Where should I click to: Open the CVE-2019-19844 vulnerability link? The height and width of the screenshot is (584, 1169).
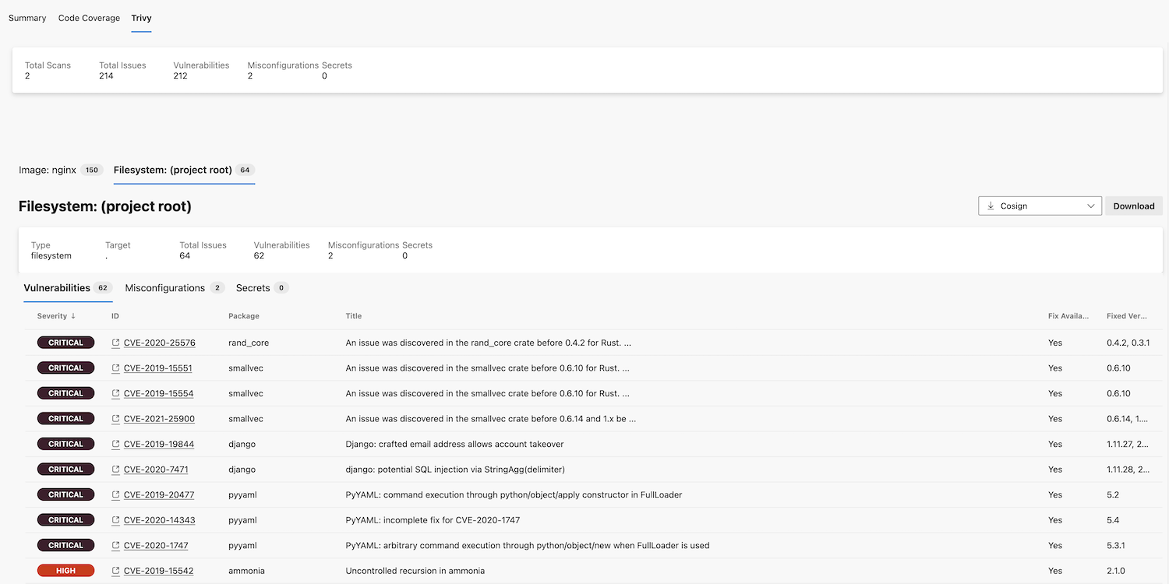(x=158, y=444)
